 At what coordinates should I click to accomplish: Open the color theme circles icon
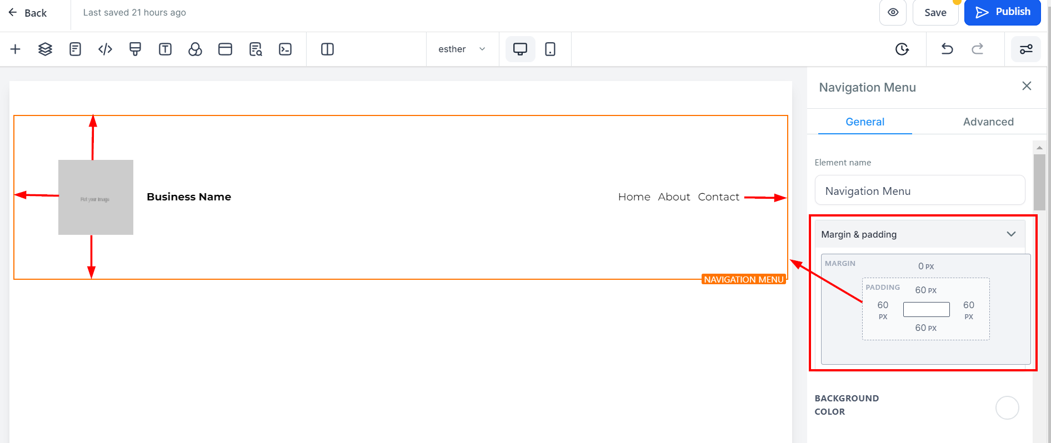[195, 49]
